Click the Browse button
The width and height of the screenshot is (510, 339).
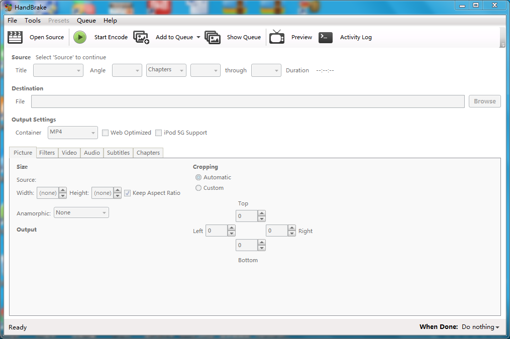(x=485, y=101)
